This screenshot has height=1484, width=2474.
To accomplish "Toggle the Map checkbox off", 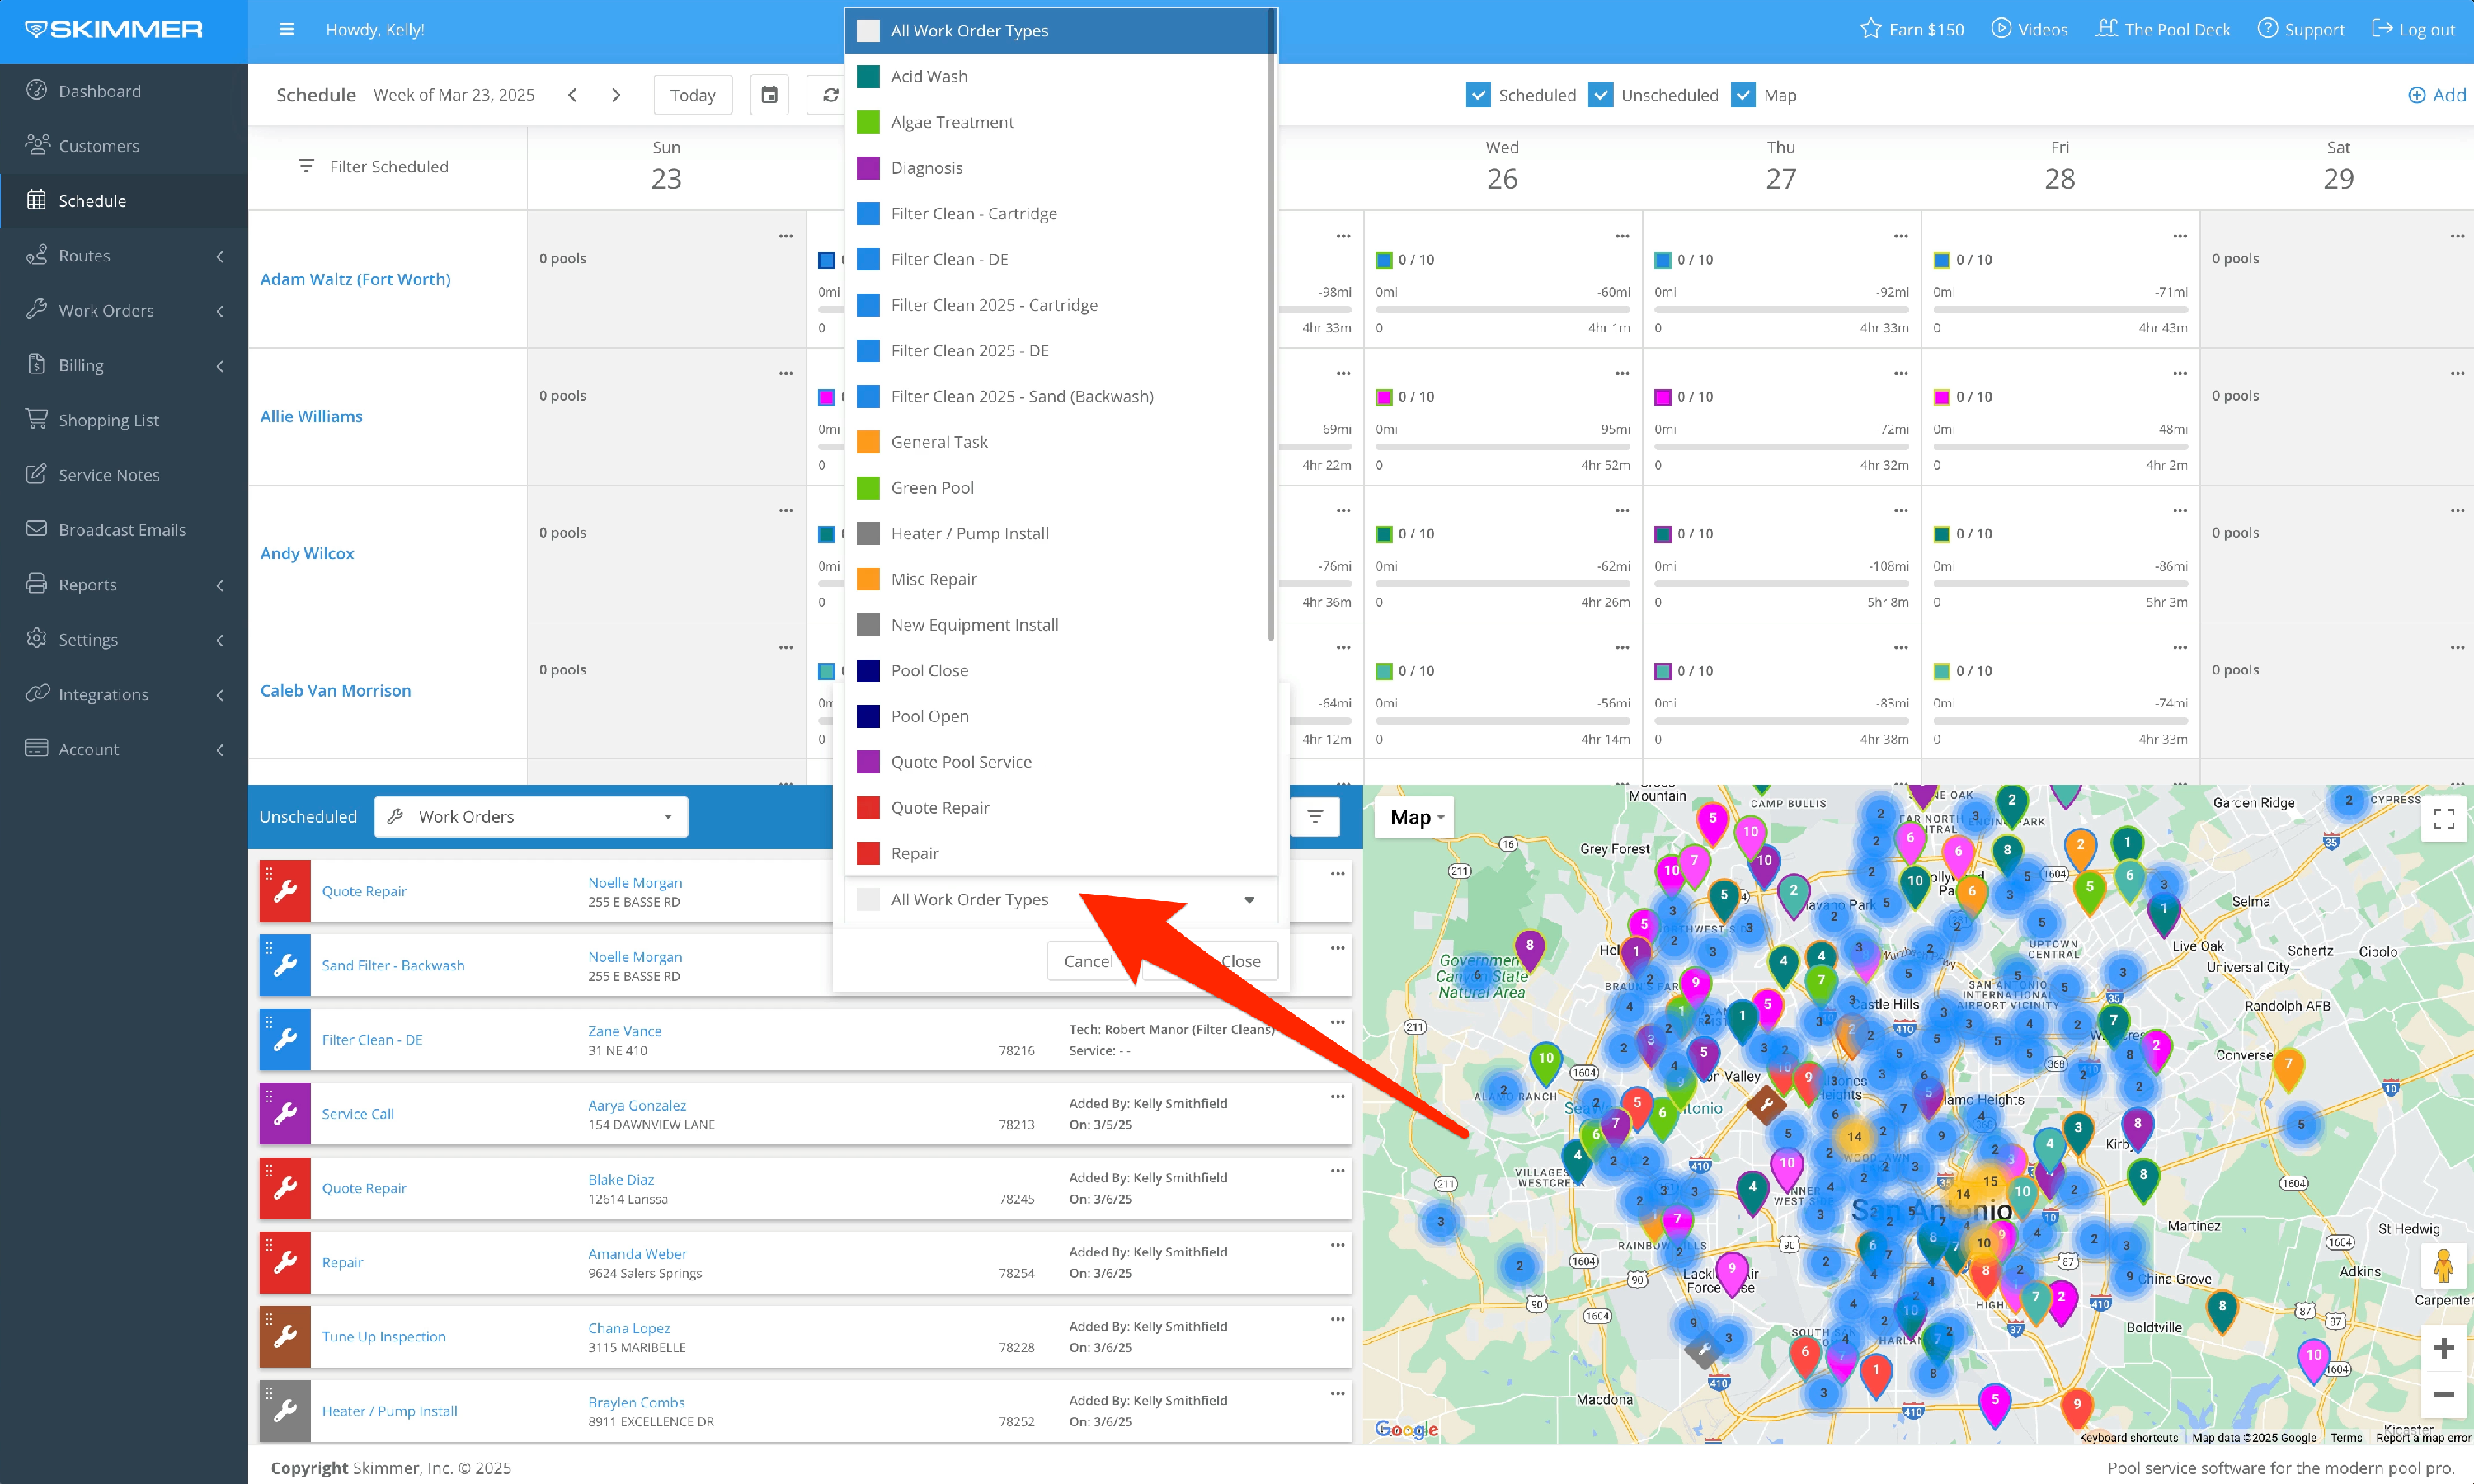I will click(x=1744, y=95).
